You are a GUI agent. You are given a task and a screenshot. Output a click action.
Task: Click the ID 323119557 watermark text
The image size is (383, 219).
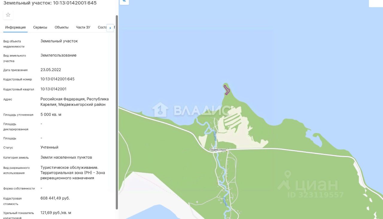[315, 195]
